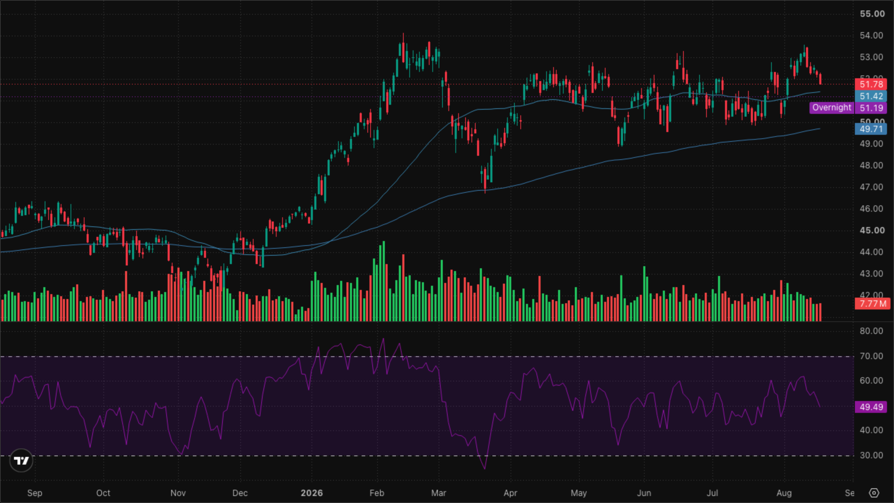The width and height of the screenshot is (894, 503).
Task: Select the 48.00 price axis label
Action: (871, 165)
